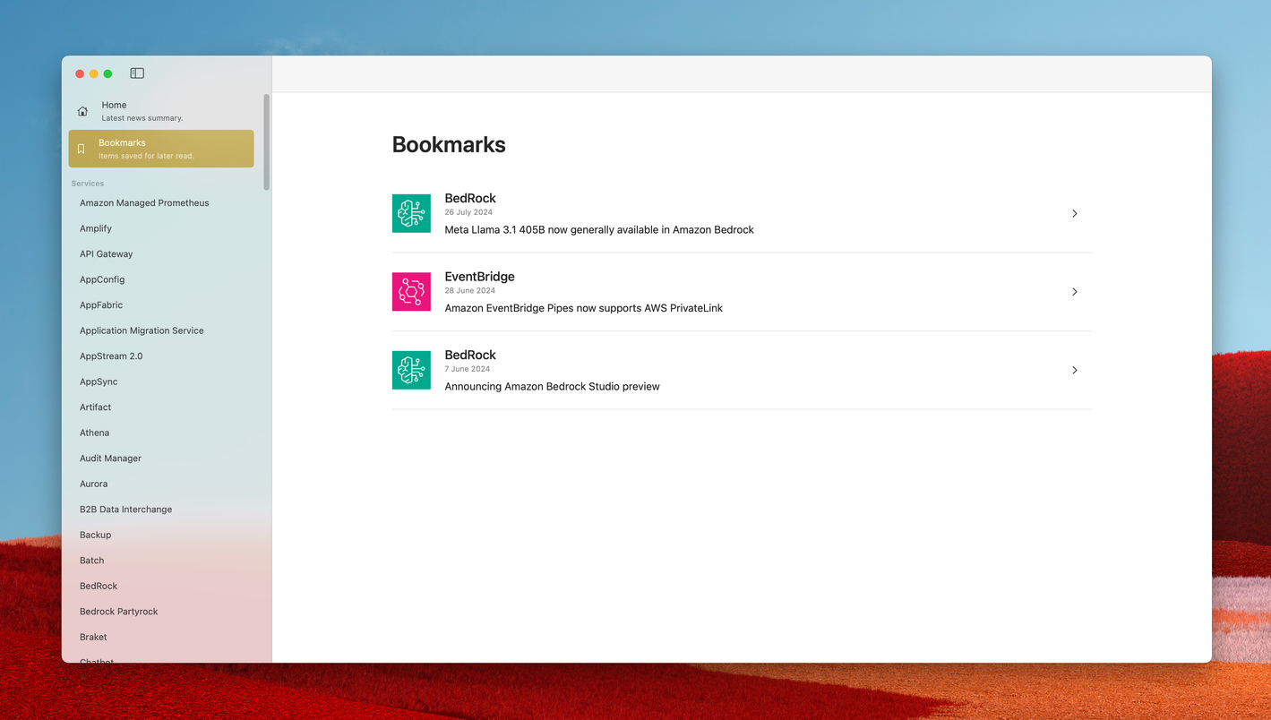Click the Bookmarks ribbon icon in sidebar

point(81,149)
